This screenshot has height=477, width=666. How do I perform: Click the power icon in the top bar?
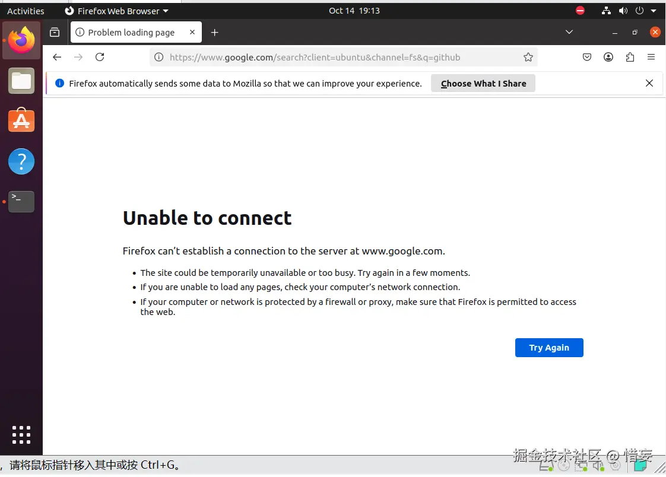[x=639, y=11]
